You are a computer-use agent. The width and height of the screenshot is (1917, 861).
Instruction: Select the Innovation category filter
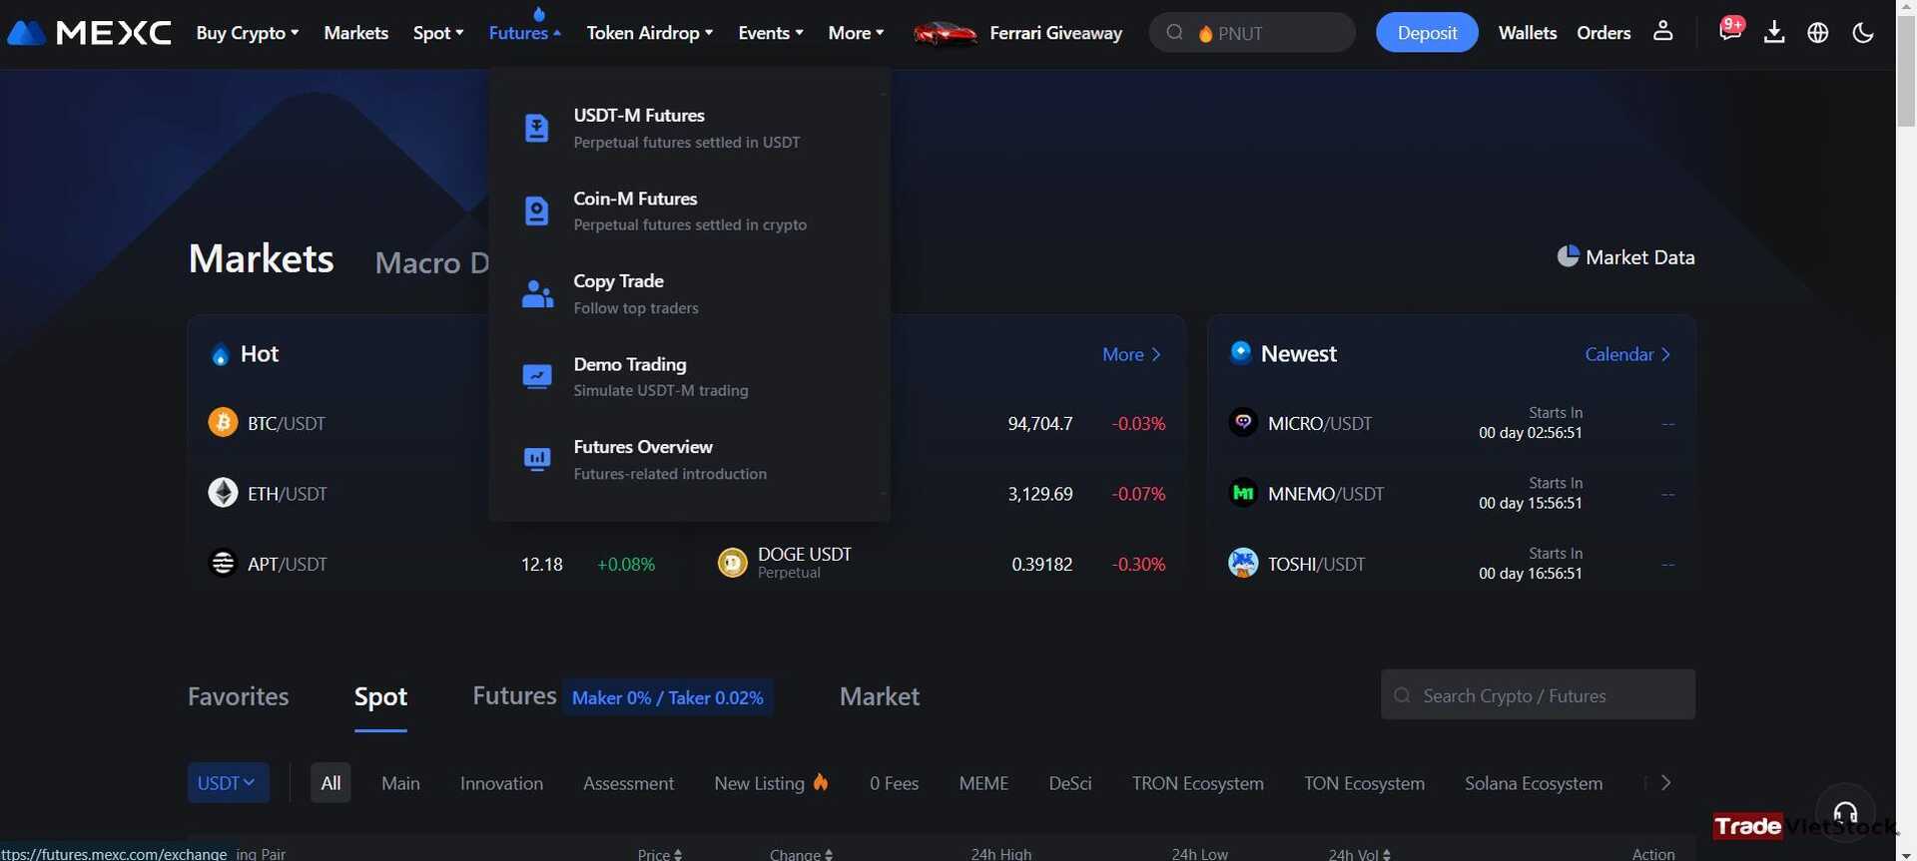click(x=501, y=783)
